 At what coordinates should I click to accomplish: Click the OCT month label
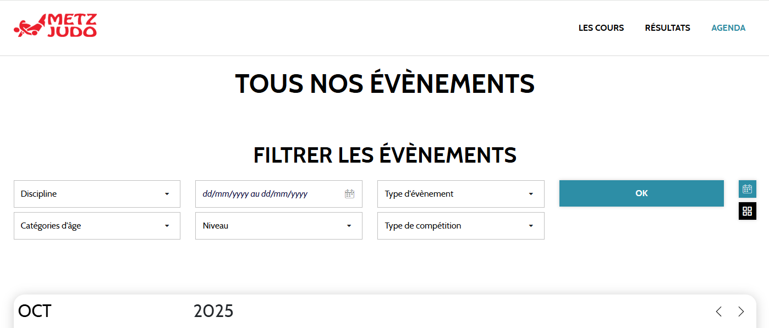35,311
